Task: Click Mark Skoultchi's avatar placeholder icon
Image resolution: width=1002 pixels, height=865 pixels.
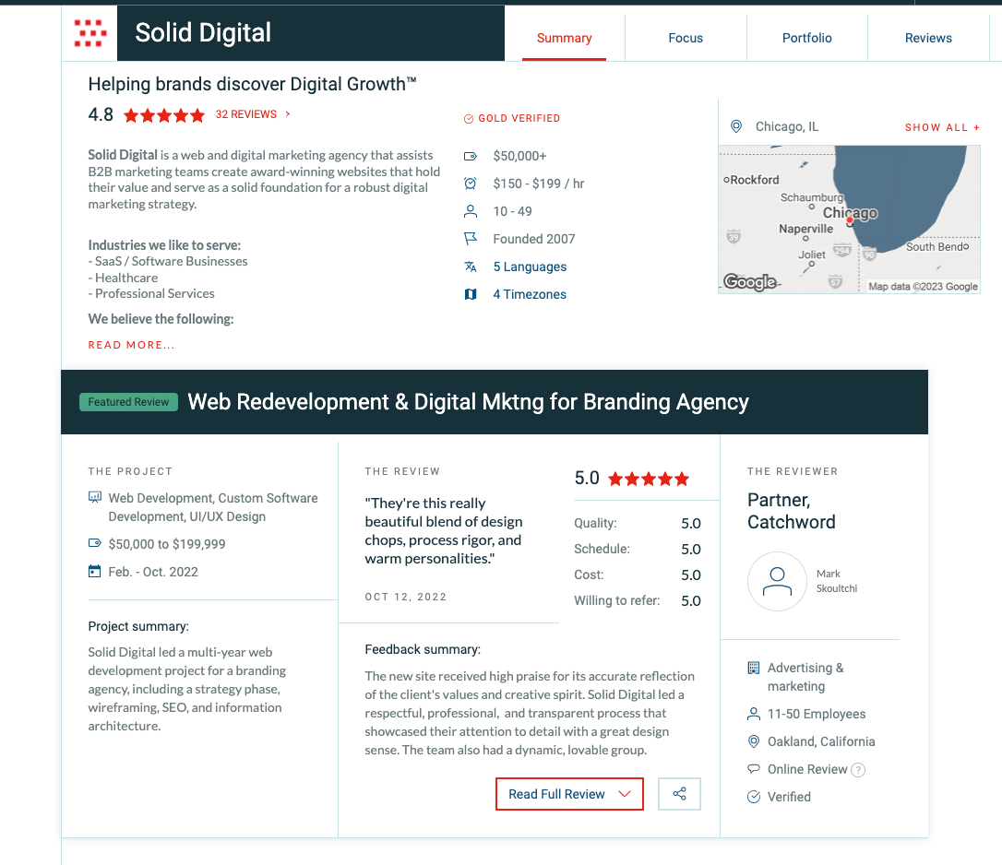Action: [777, 581]
